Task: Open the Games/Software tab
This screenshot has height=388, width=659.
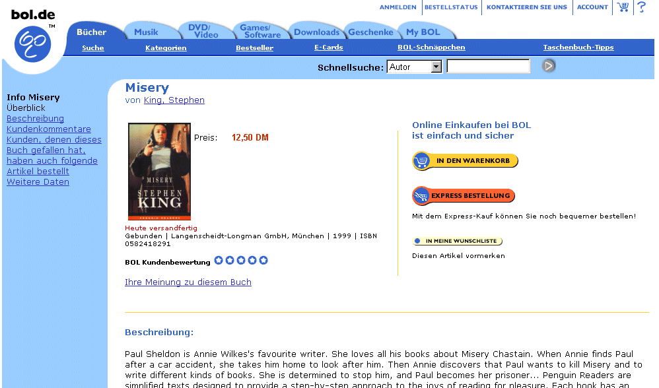Action: [x=260, y=31]
